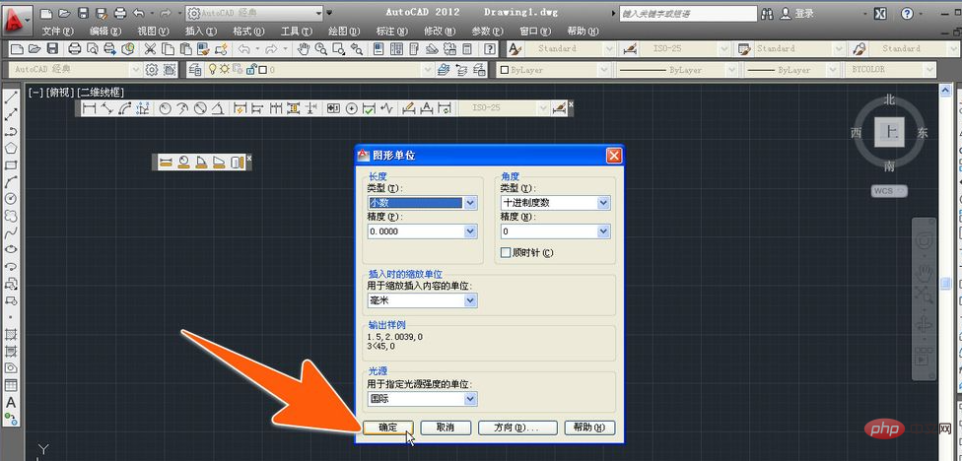This screenshot has width=962, height=461.
Task: Select the Line tool in draw toolbar
Action: coord(11,97)
